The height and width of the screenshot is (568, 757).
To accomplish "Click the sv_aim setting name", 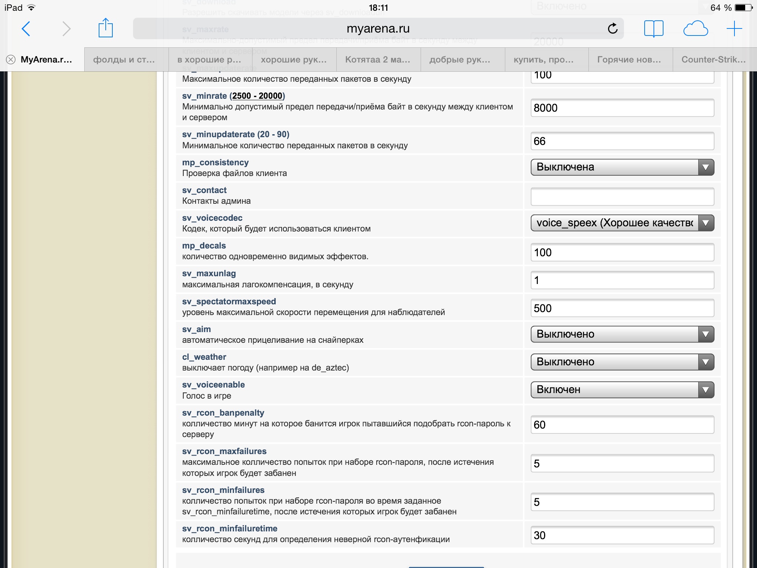I will [197, 329].
